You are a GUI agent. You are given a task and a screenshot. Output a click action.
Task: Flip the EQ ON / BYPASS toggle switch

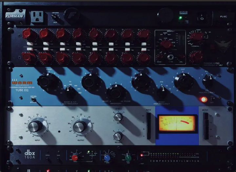pyautogui.click(x=33, y=100)
